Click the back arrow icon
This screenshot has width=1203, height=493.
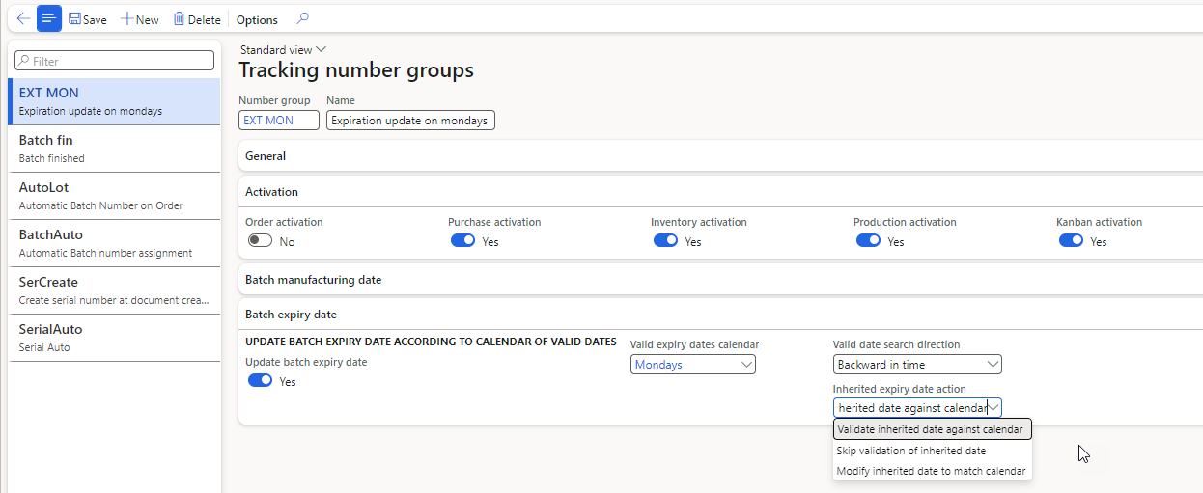pos(23,19)
